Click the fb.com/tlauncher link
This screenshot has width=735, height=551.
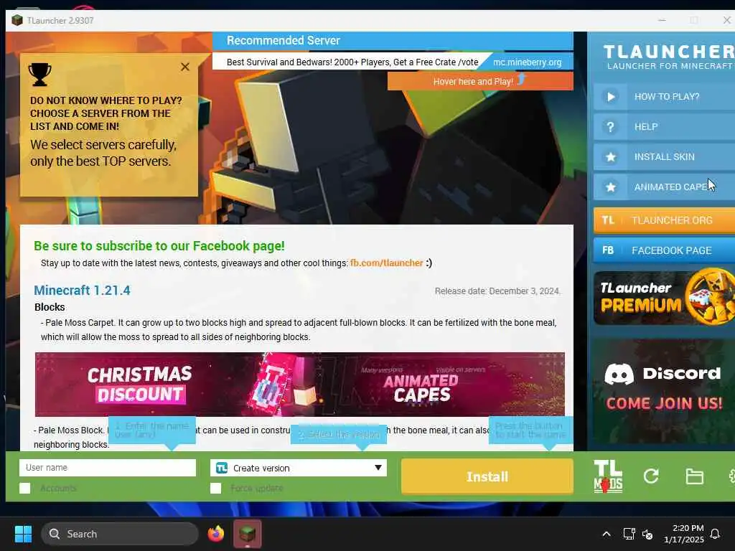[x=386, y=263]
